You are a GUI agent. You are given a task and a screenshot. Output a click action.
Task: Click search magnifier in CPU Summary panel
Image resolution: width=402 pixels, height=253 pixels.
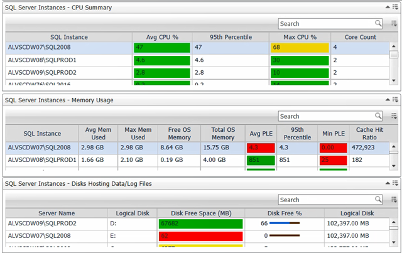pyautogui.click(x=378, y=23)
